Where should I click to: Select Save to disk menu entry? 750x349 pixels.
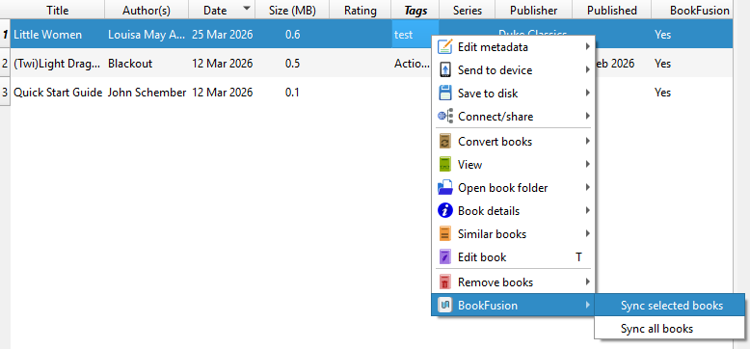pos(513,94)
